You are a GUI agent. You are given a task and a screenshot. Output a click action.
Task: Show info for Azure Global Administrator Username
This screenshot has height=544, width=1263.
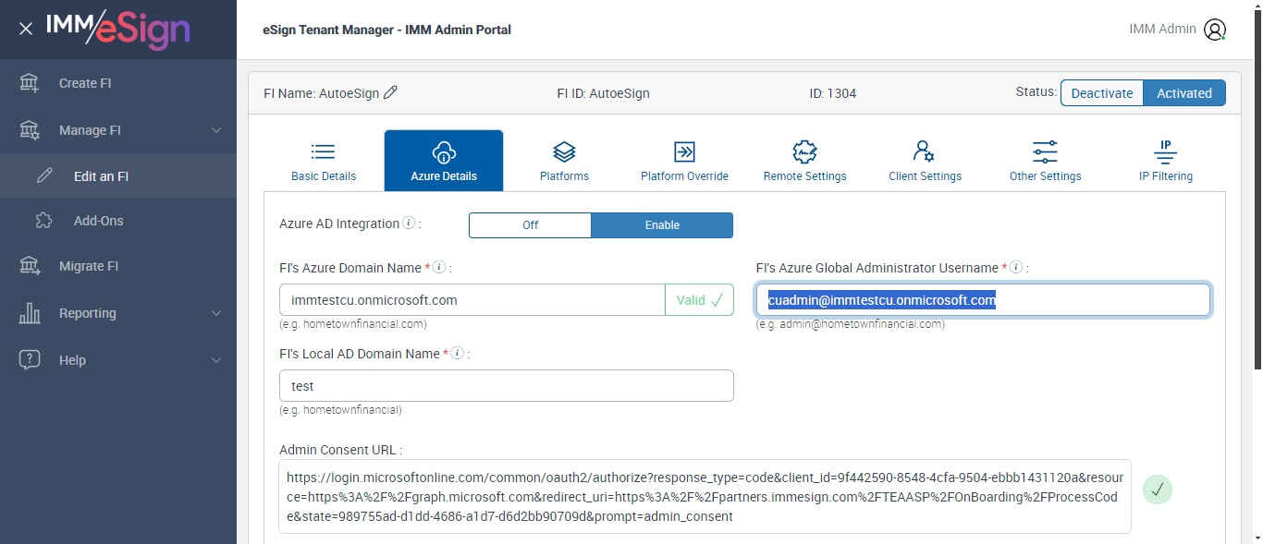pyautogui.click(x=1016, y=268)
